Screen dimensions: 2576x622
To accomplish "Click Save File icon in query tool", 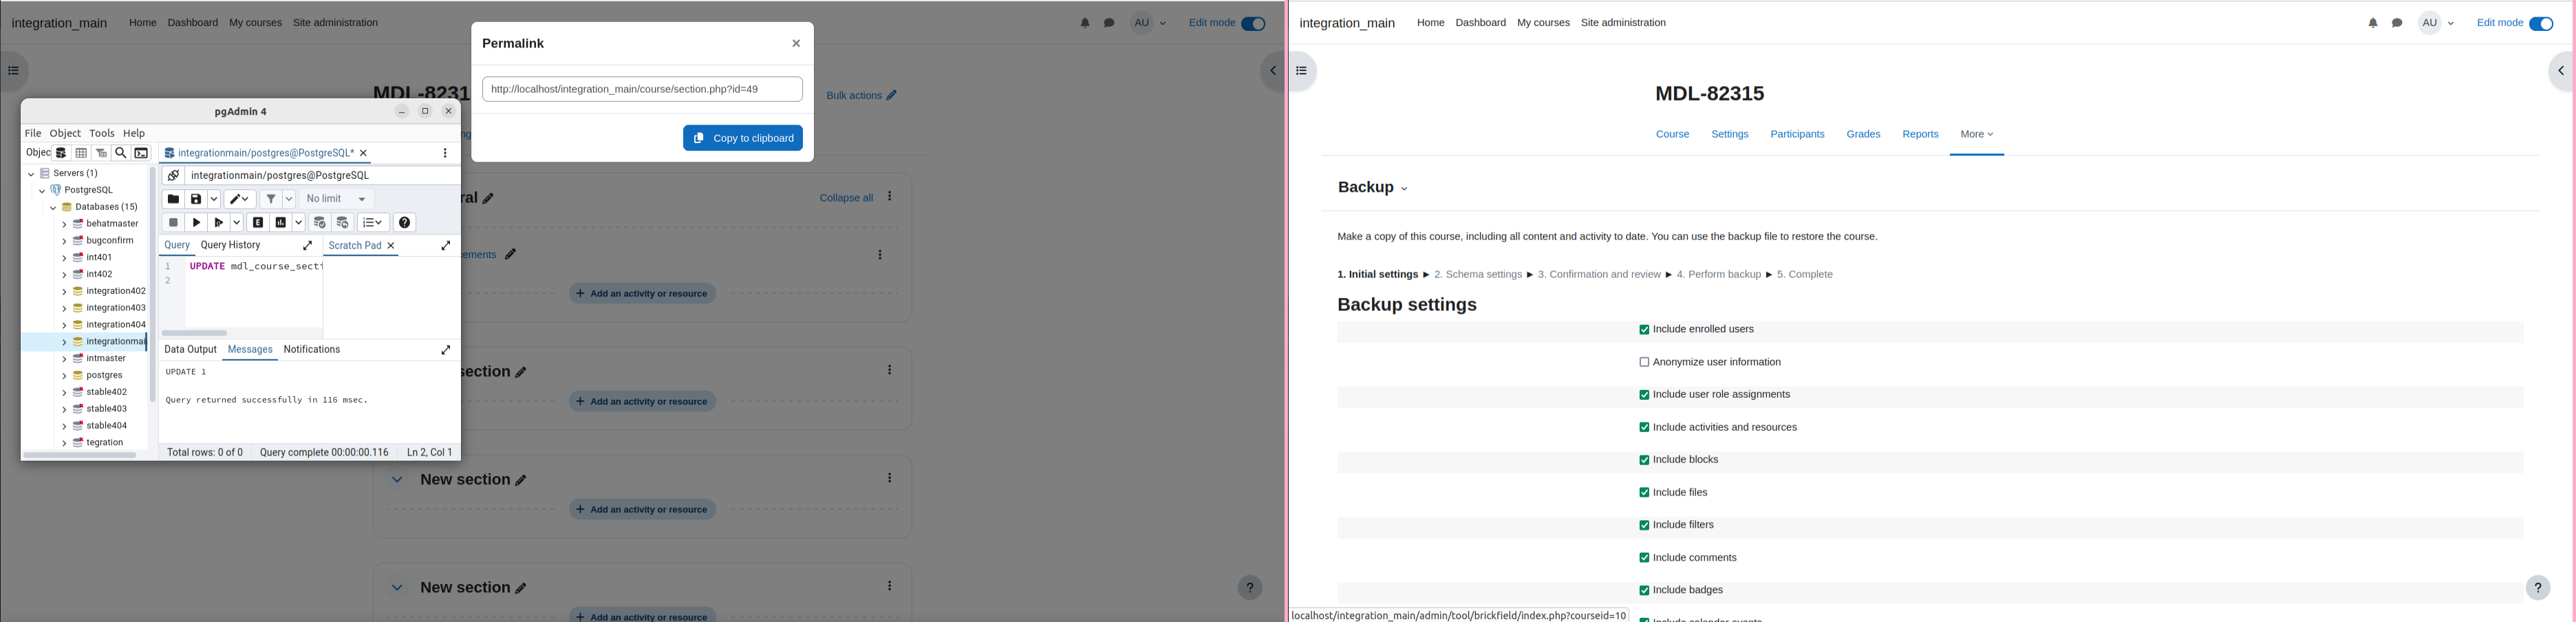I will click(197, 199).
